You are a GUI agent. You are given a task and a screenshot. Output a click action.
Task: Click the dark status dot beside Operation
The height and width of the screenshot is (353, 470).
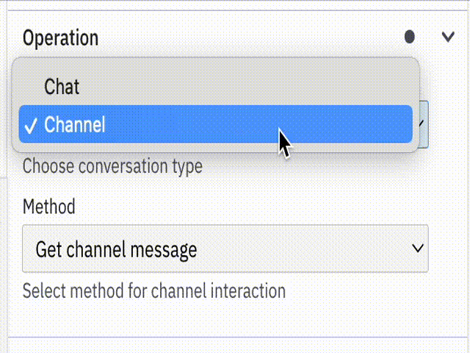click(x=410, y=37)
